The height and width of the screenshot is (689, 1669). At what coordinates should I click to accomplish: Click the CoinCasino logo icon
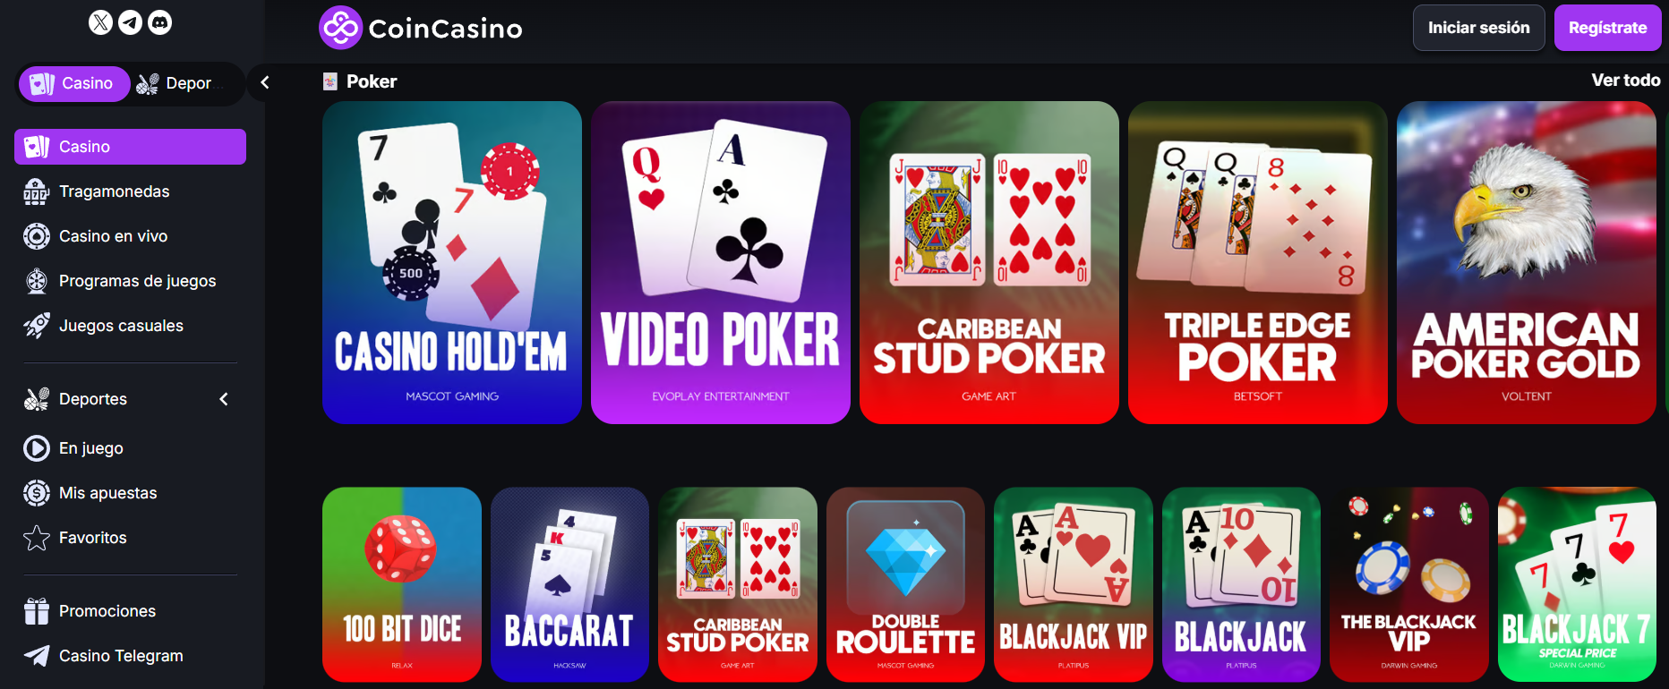[x=340, y=28]
